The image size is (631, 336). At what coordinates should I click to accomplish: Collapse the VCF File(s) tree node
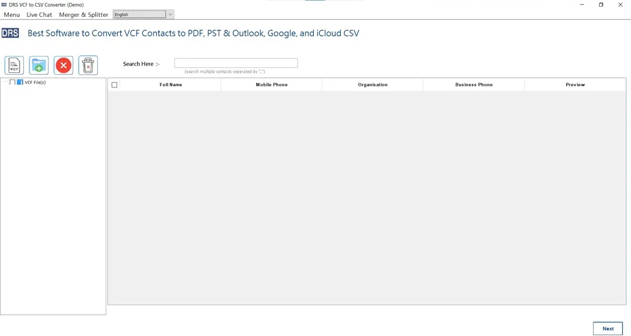[x=6, y=82]
